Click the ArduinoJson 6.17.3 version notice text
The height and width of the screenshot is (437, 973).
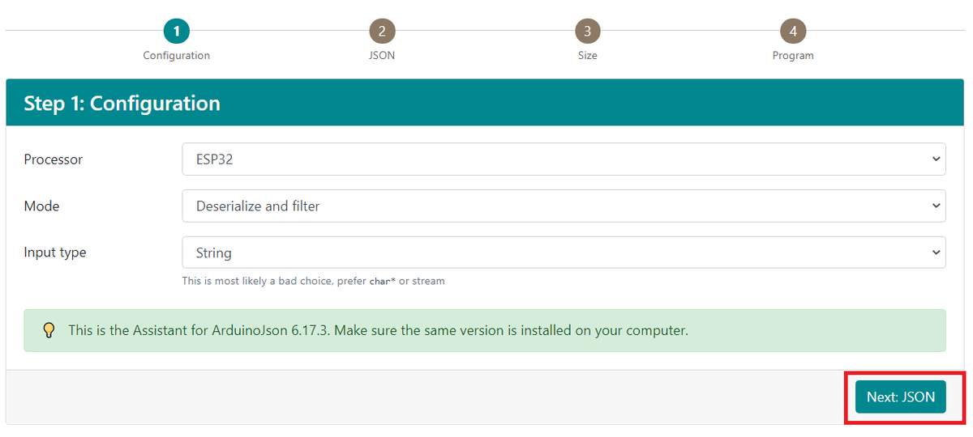pos(379,330)
